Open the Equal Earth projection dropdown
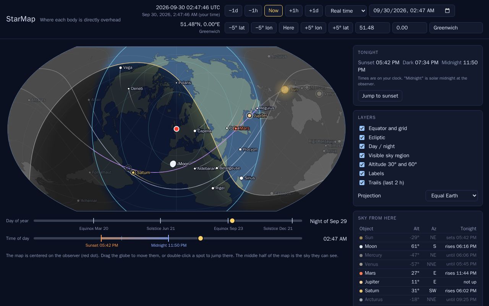Viewport: 489px width, 306px height. (452, 195)
